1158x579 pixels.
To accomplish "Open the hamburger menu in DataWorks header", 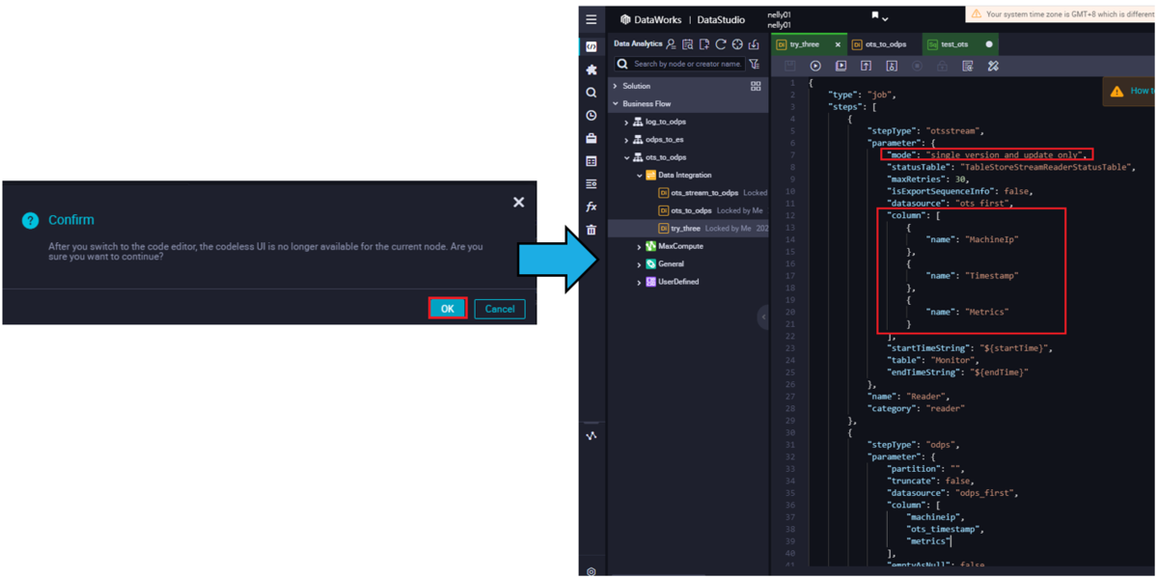I will pos(592,19).
